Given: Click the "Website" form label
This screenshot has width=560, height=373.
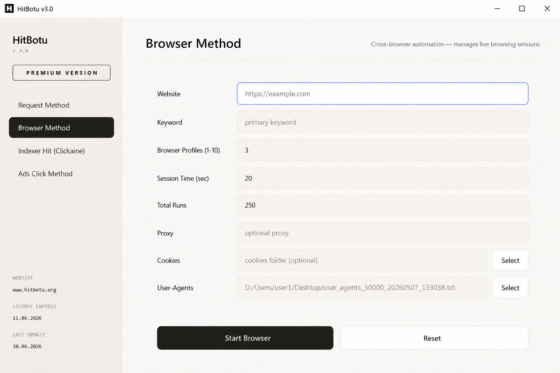Looking at the screenshot, I should 169,94.
